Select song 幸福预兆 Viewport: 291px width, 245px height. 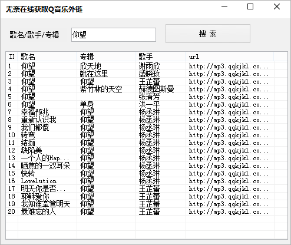coord(35,112)
